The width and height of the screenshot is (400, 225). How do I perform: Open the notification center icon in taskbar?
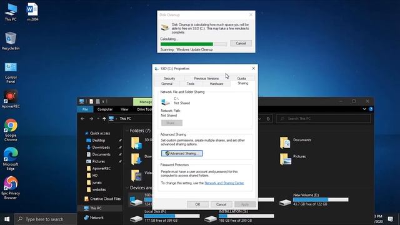click(390, 219)
